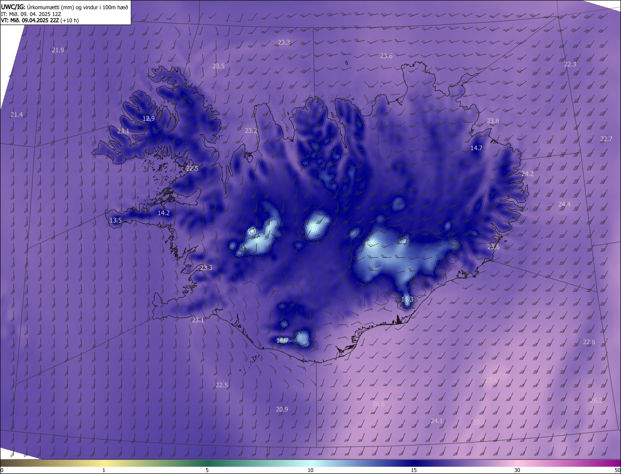
Task: Click the 27.1 value label
Action: click(x=479, y=422)
